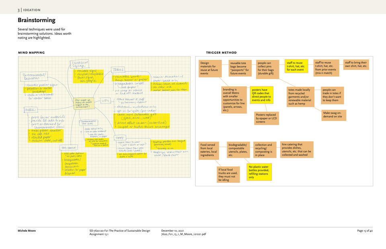This screenshot has width=386, height=249.
Task: Select "Assignment 15.1" in the footer
Action: click(x=99, y=234)
